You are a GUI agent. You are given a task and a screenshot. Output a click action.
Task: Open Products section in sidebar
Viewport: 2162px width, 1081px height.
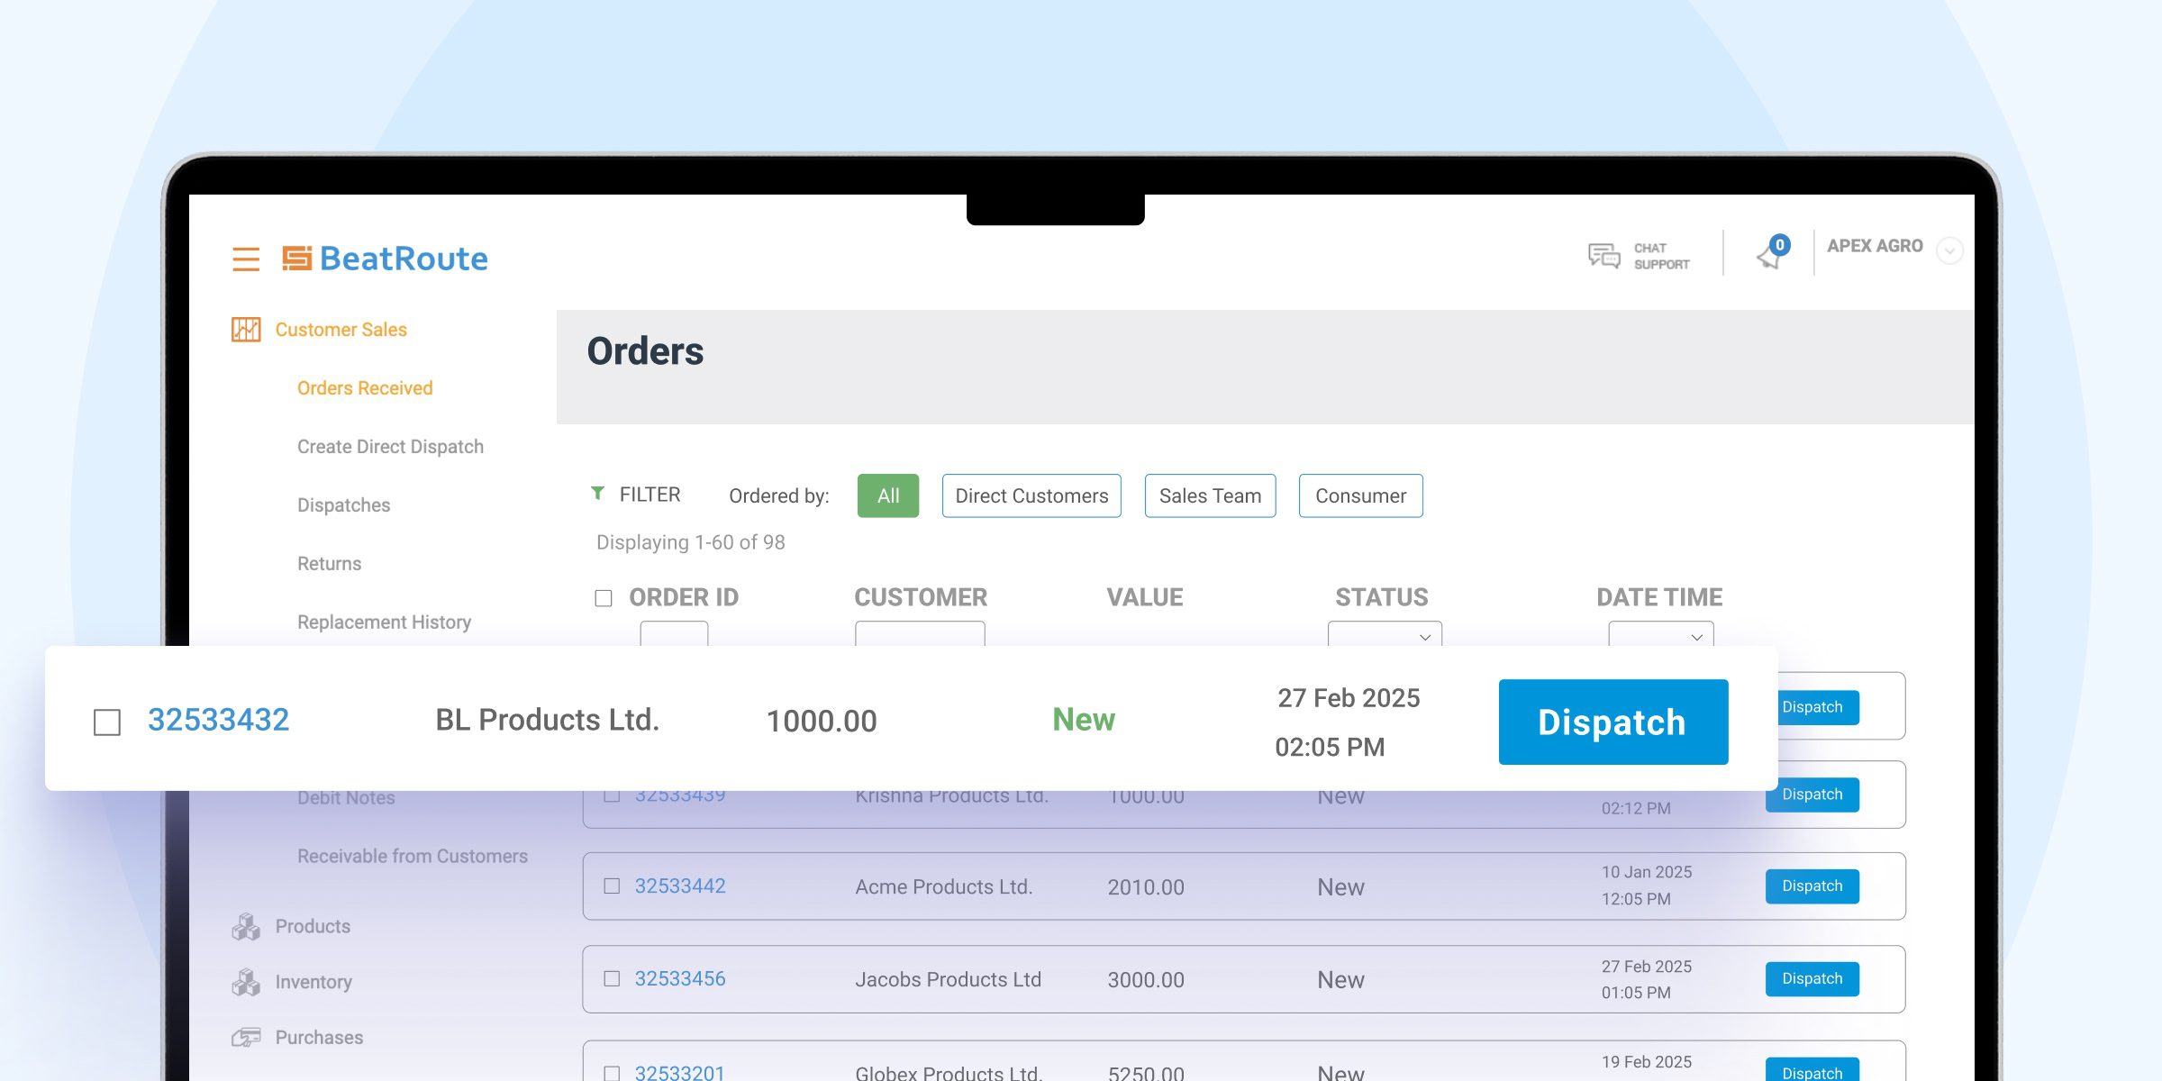click(313, 926)
